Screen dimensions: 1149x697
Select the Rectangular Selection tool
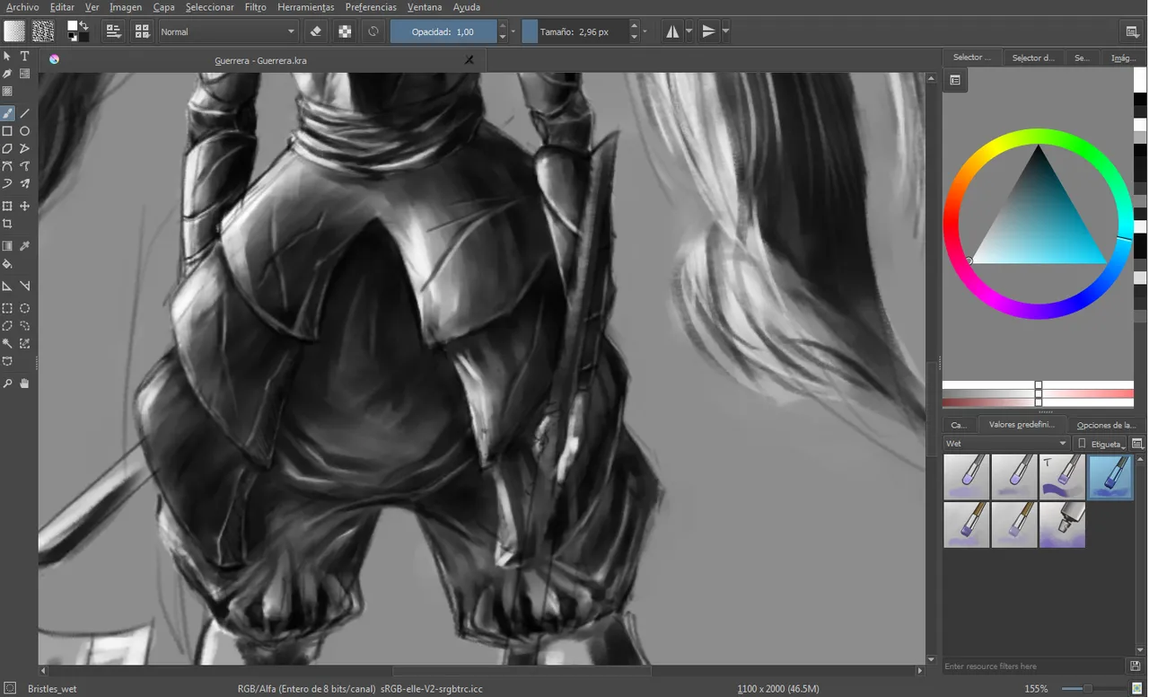[7, 308]
